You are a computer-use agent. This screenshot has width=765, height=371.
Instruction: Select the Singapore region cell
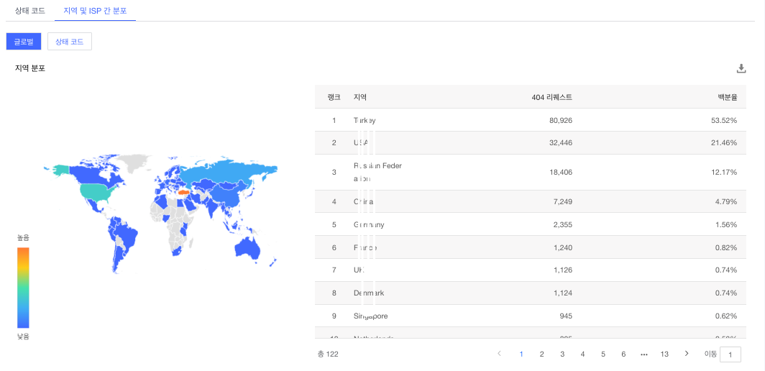pos(371,316)
